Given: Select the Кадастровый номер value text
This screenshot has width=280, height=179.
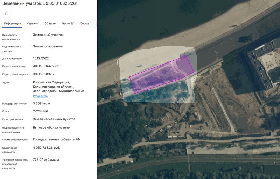Looking at the screenshot, I should 46,66.
